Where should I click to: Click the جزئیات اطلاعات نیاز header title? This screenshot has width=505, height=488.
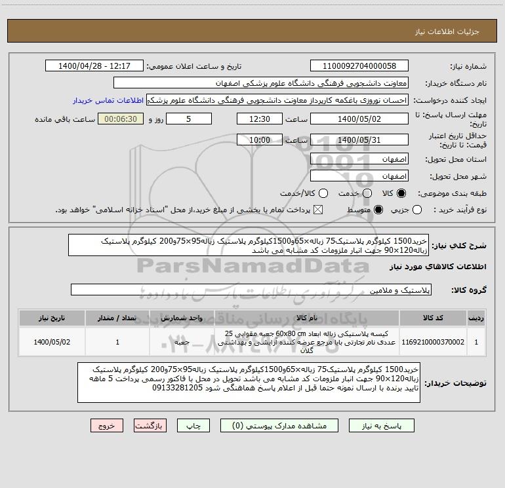point(447,31)
